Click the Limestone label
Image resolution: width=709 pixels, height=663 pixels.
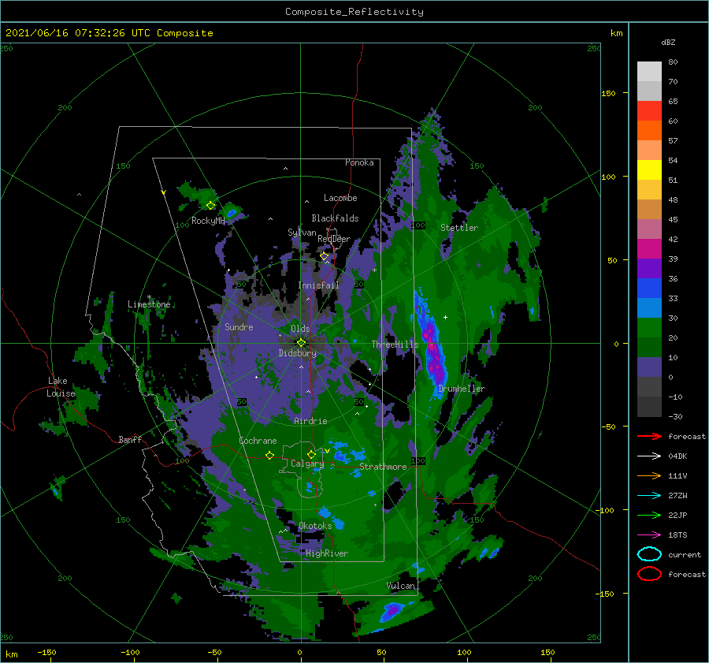[149, 304]
